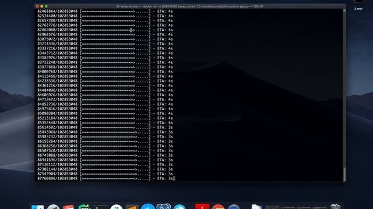373x209 pixels.
Task: Click the line starting with 82534400/102853048
Action: pyautogui.click(x=105, y=16)
